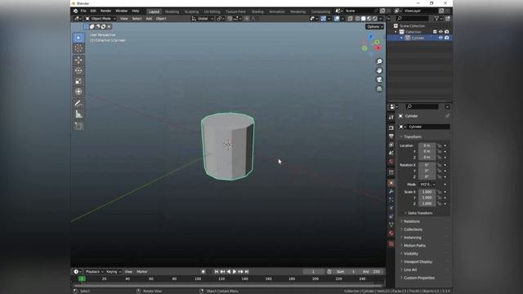Toggle Collection exclude checkbox

435,32
